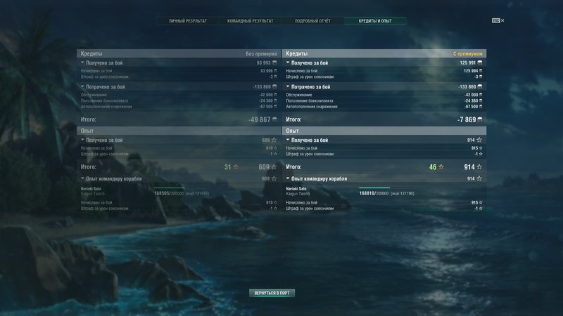Viewport: 563px width, 316px height.
Task: Click premium commander Nariaki Sato progress bar
Action: 386,187
